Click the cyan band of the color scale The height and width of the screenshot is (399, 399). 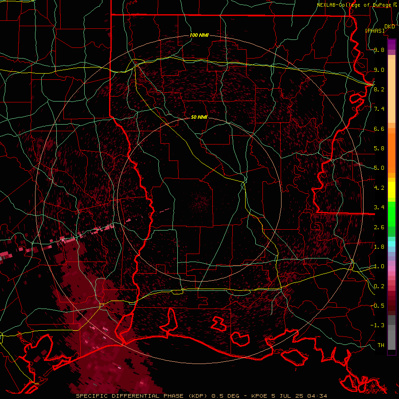point(391,244)
